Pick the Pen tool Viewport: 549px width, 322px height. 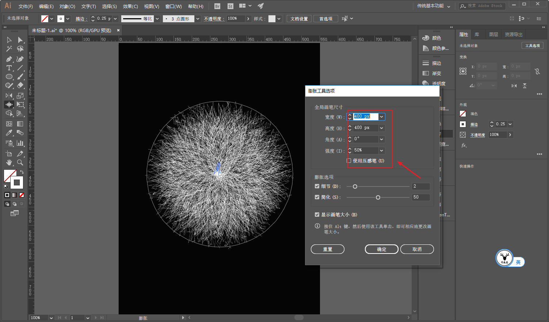pyautogui.click(x=9, y=59)
